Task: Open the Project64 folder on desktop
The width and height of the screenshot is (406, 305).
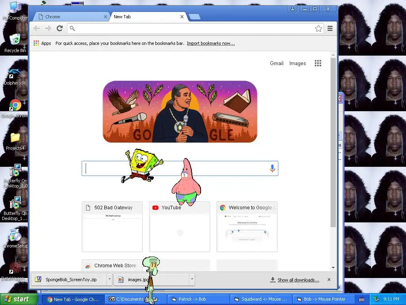Action: 15,141
